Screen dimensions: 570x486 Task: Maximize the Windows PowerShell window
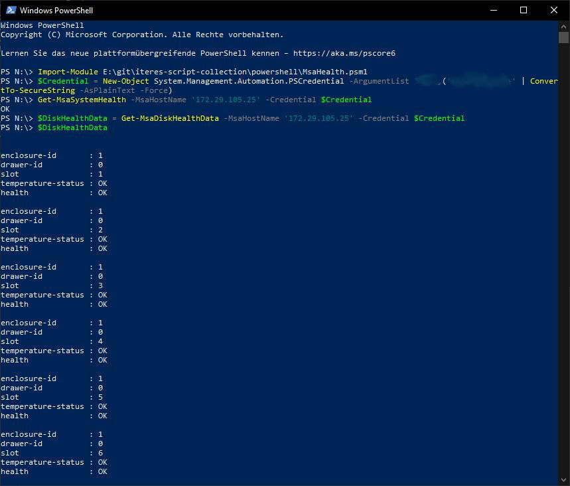coord(524,10)
